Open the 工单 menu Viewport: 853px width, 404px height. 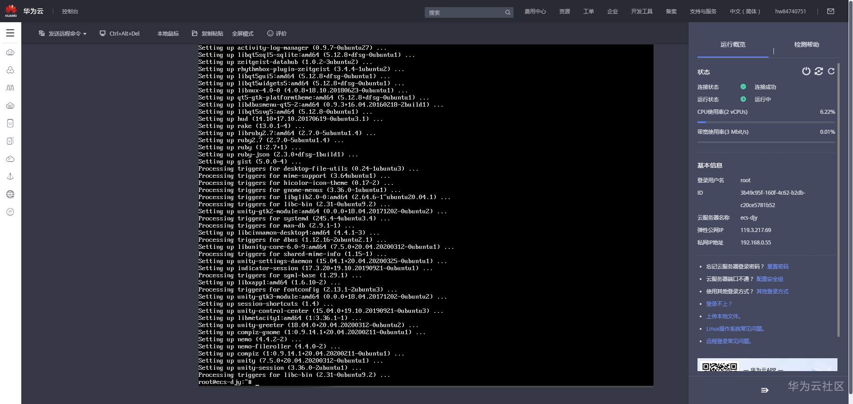coord(589,12)
